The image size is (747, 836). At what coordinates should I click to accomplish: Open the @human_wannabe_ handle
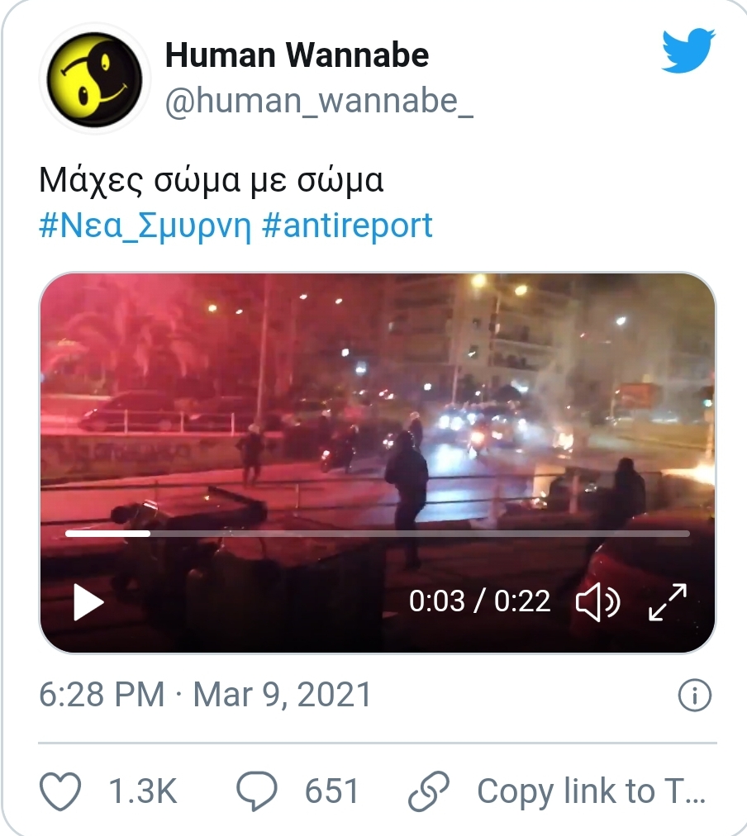(x=319, y=101)
